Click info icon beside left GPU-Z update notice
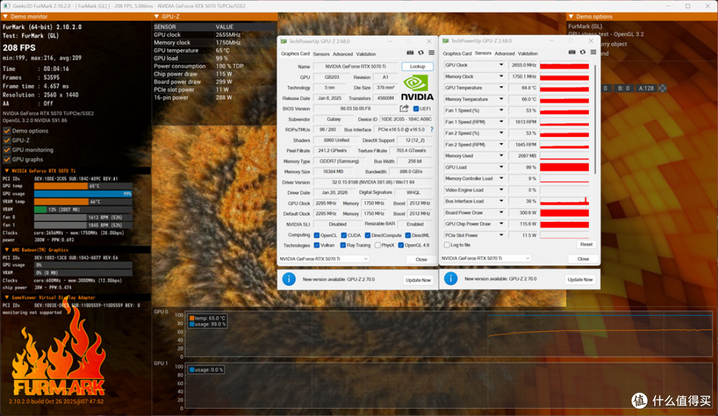The height and width of the screenshot is (416, 718). click(289, 279)
